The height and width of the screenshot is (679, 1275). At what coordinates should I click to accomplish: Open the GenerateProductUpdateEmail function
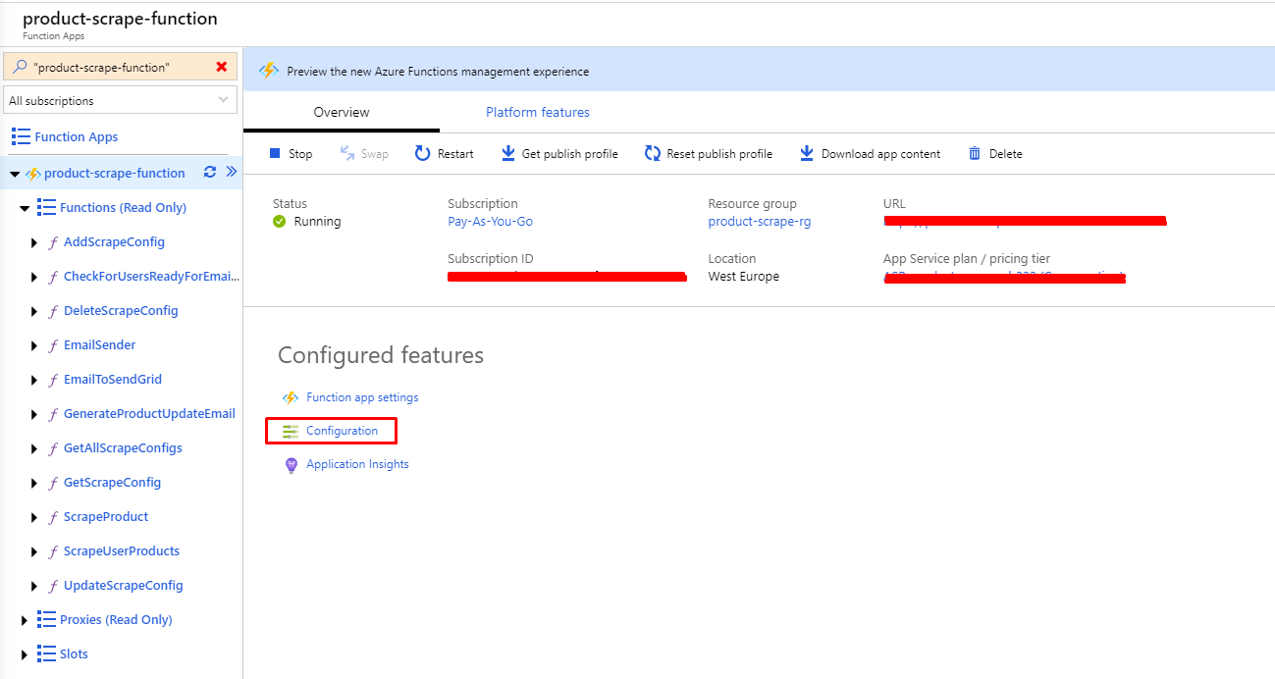[149, 414]
